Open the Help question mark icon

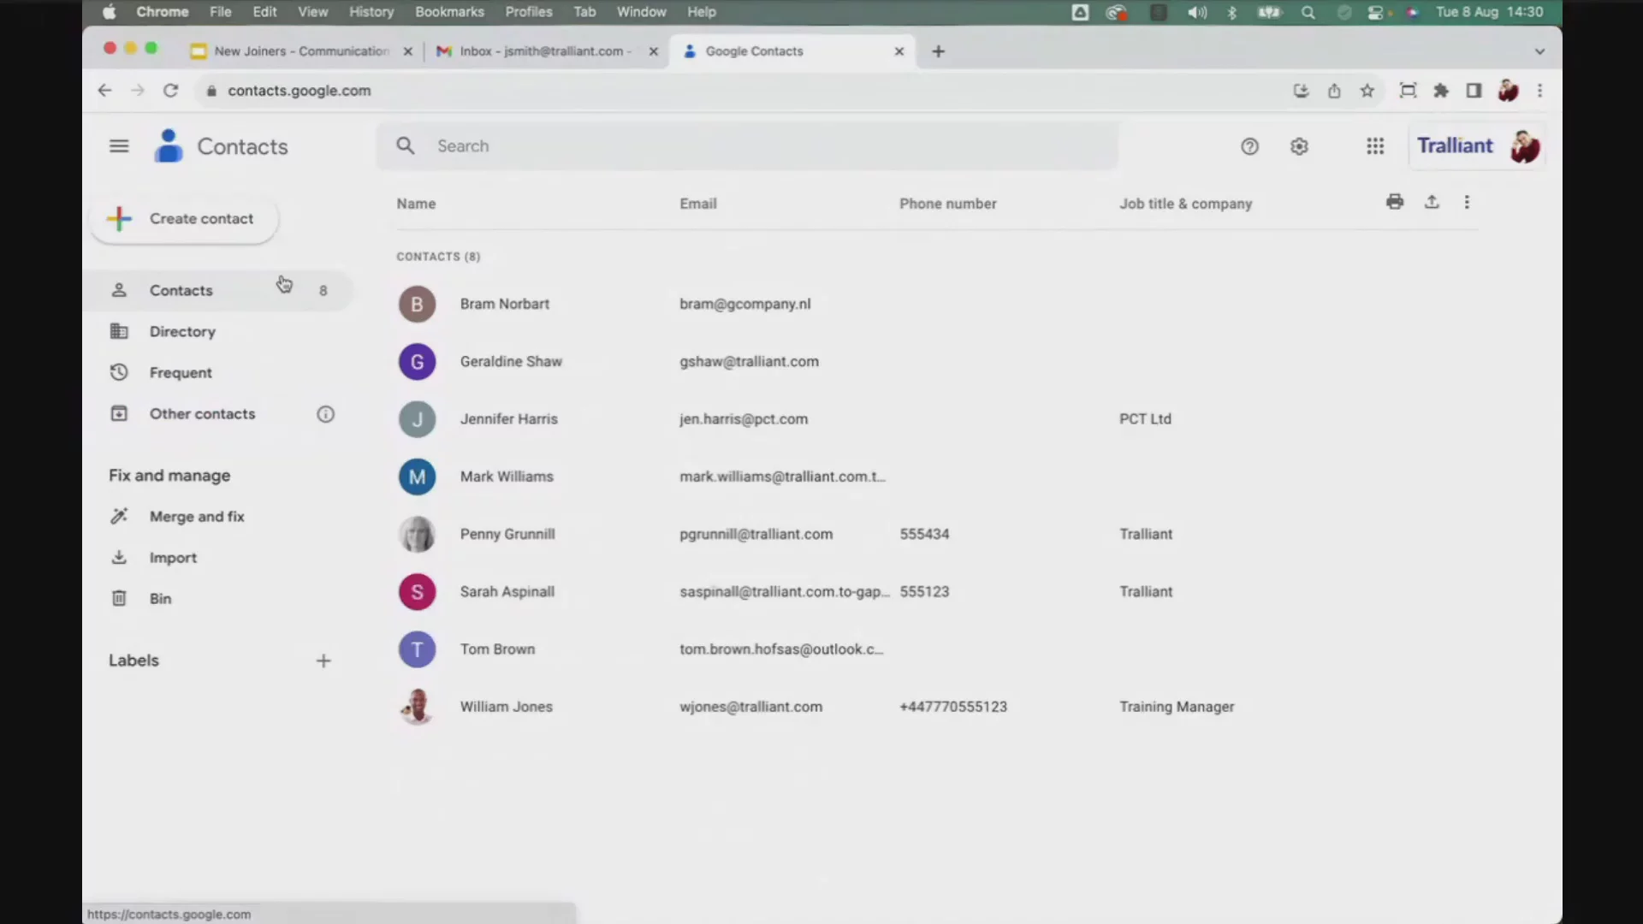[x=1249, y=146]
